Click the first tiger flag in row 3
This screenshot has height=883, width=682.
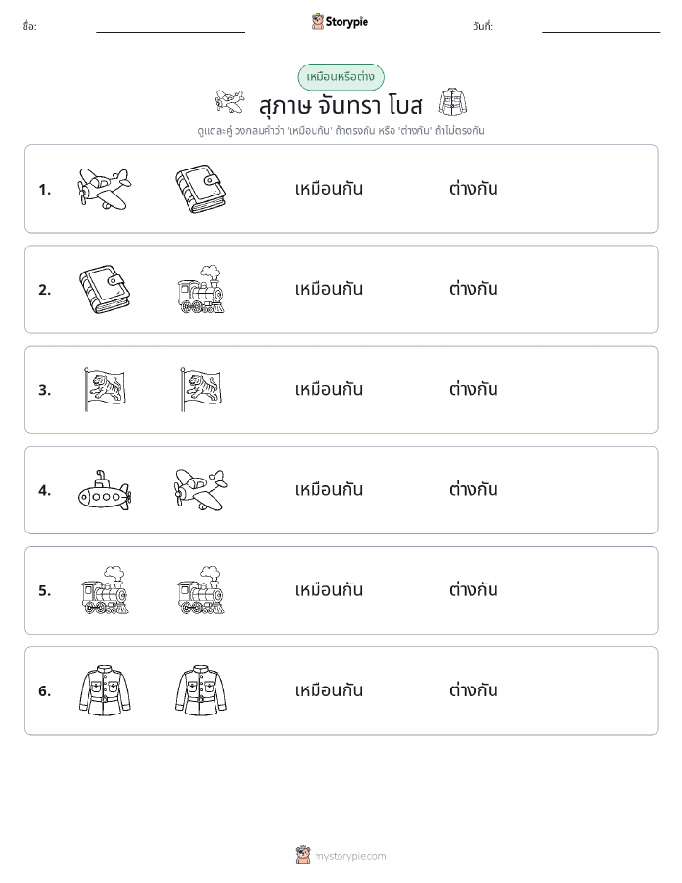(104, 389)
